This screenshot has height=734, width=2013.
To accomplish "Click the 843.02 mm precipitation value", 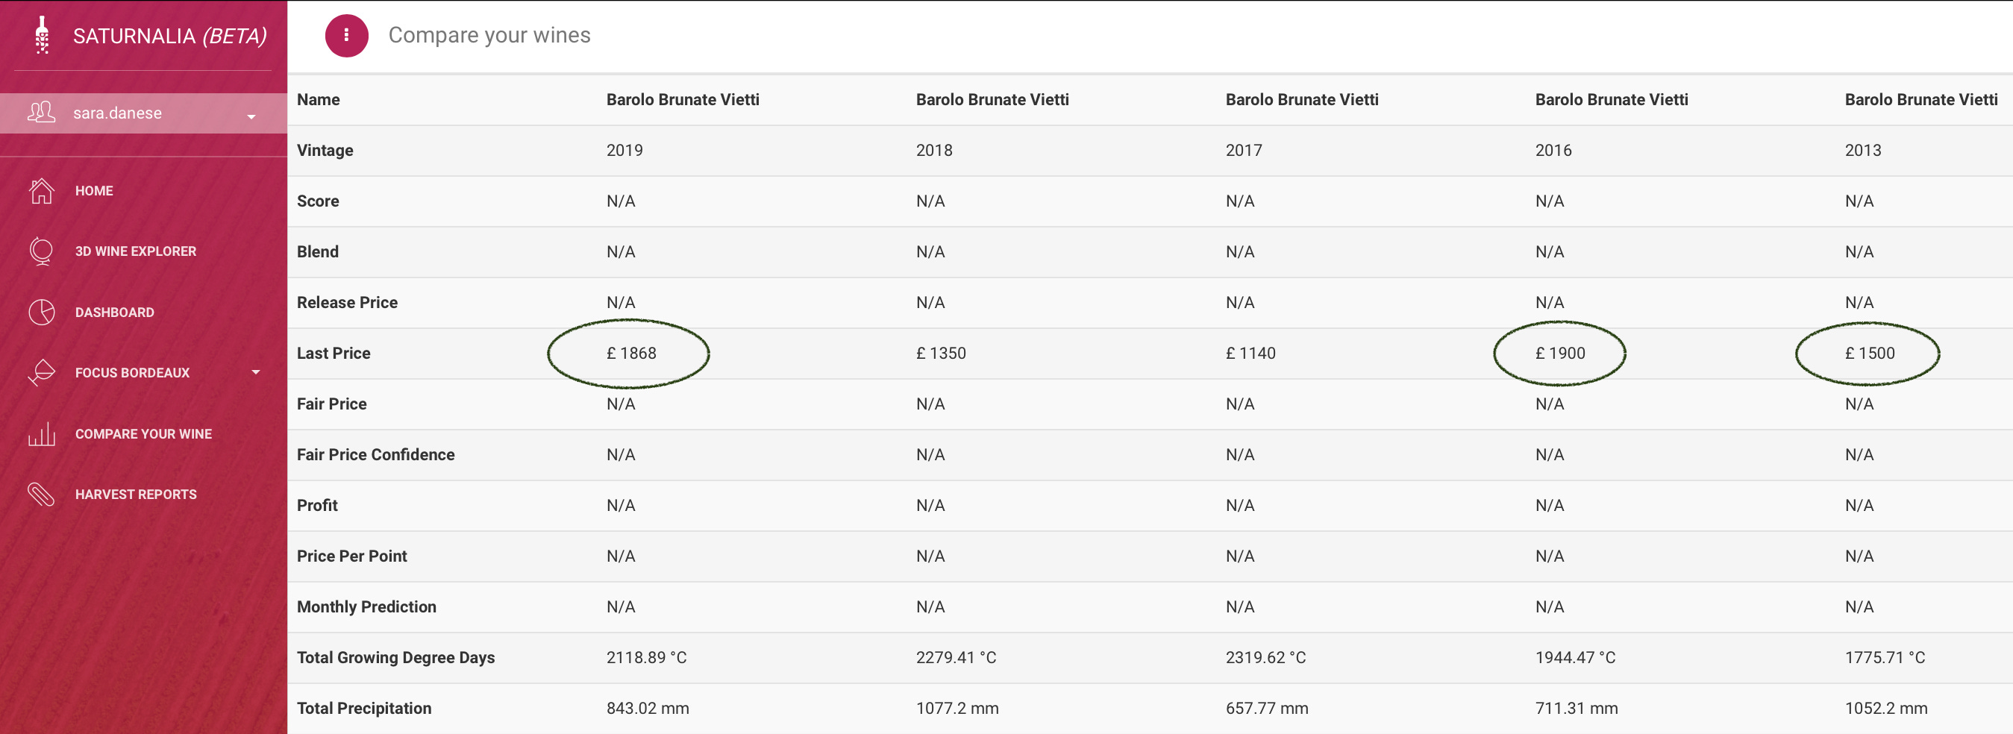I will (x=648, y=708).
